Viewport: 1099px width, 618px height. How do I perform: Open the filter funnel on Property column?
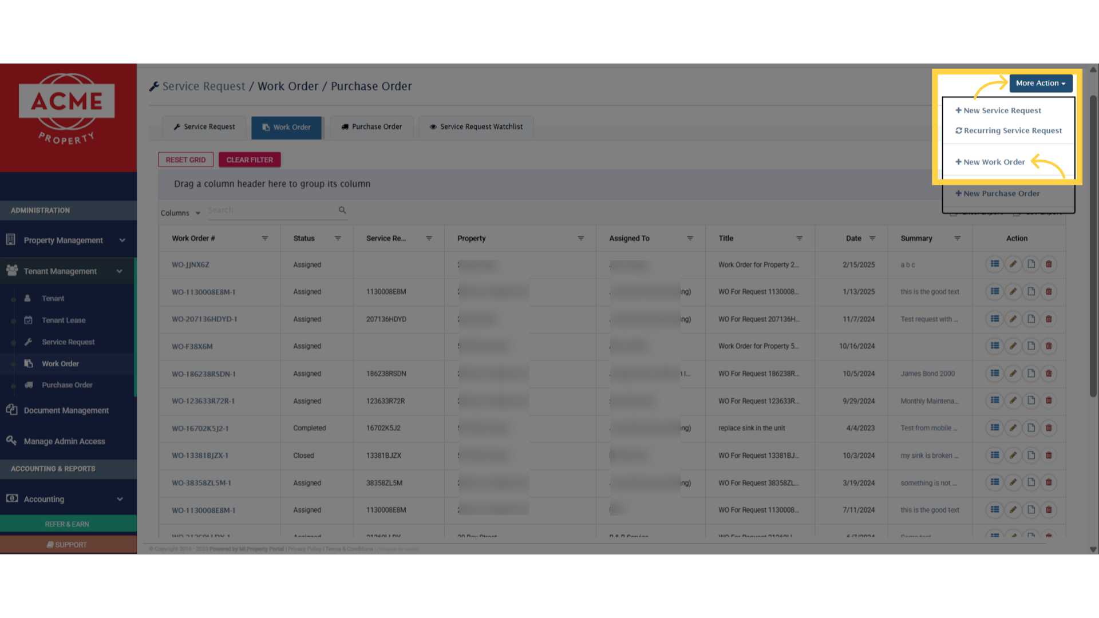point(581,238)
